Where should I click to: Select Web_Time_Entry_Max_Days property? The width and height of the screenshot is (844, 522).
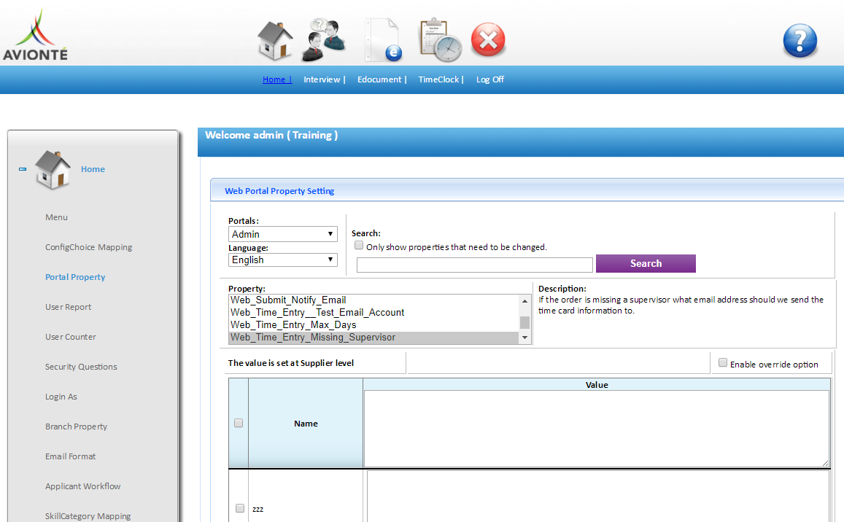374,325
